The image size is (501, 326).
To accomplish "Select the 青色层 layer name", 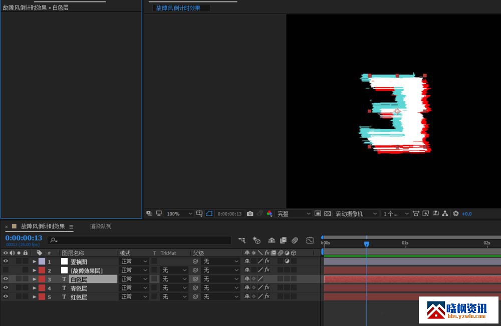I will (79, 288).
